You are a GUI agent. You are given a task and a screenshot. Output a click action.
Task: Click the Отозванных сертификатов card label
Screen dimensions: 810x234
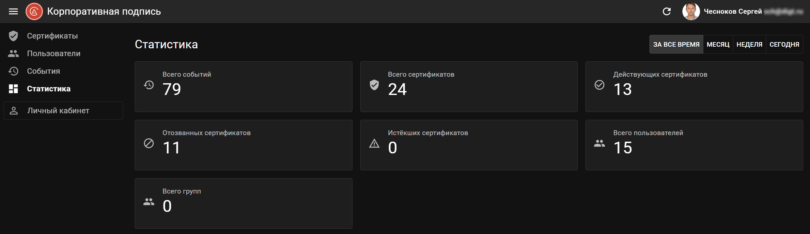(207, 133)
